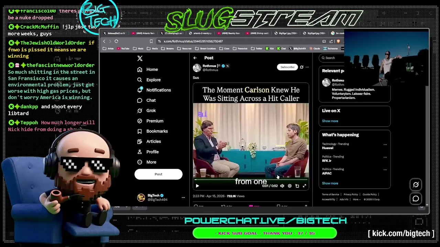The height and width of the screenshot is (247, 440).
Task: Open BigTech account options ellipsis
Action: coord(183,197)
